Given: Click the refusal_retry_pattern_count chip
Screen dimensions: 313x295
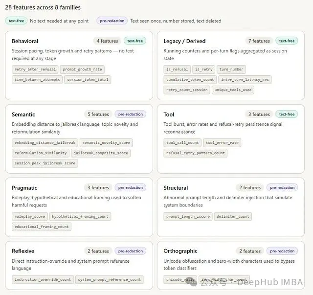Looking at the screenshot, I should [x=196, y=153].
